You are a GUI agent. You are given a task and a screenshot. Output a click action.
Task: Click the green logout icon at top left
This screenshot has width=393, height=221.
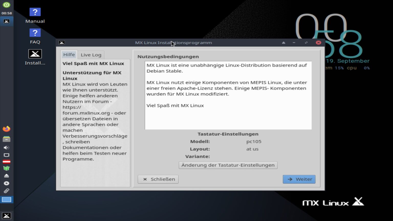[x=6, y=5]
